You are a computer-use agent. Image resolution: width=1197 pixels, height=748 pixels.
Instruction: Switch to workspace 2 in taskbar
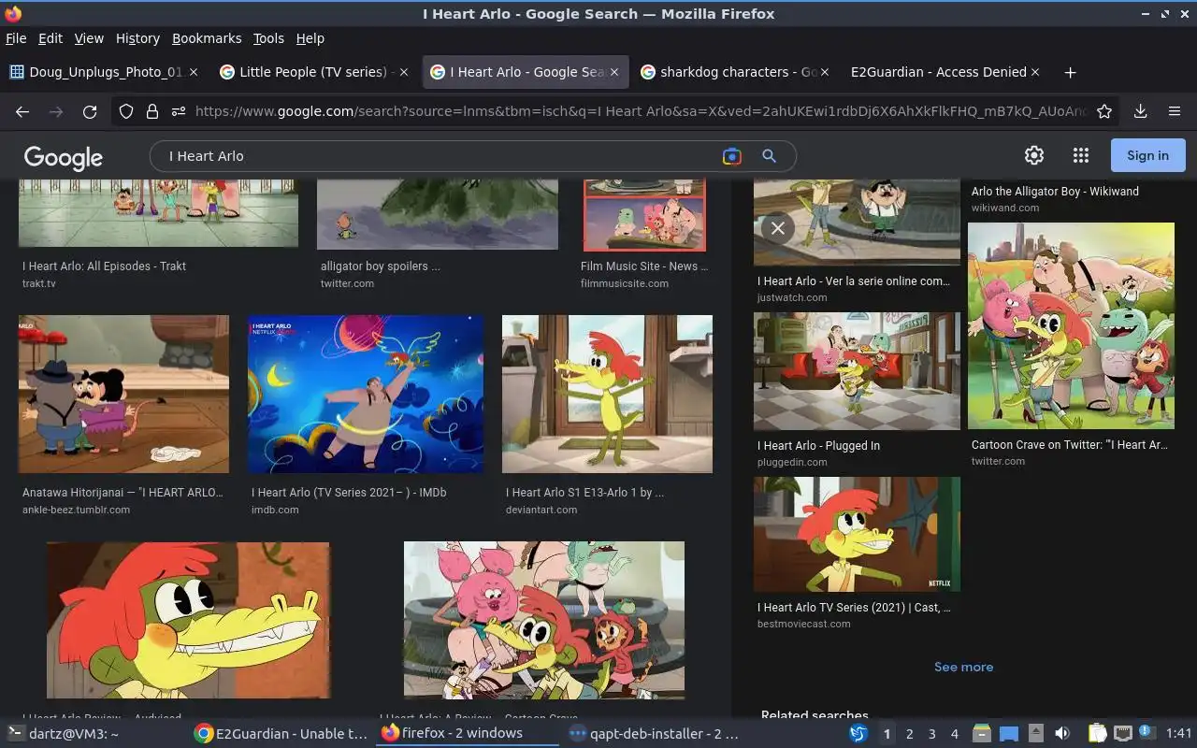click(x=909, y=734)
